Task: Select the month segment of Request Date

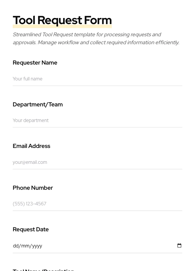Action: tap(25, 246)
